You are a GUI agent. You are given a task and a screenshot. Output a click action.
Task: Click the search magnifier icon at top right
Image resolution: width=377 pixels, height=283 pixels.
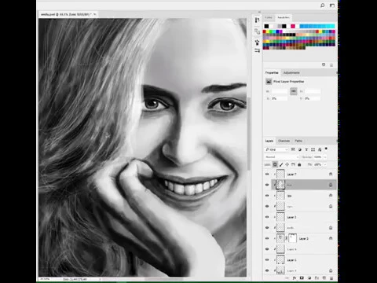[x=323, y=6]
